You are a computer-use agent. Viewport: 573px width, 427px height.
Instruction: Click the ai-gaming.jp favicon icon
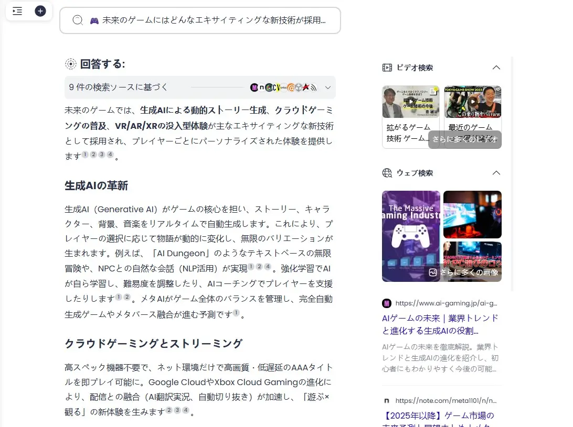pyautogui.click(x=387, y=303)
